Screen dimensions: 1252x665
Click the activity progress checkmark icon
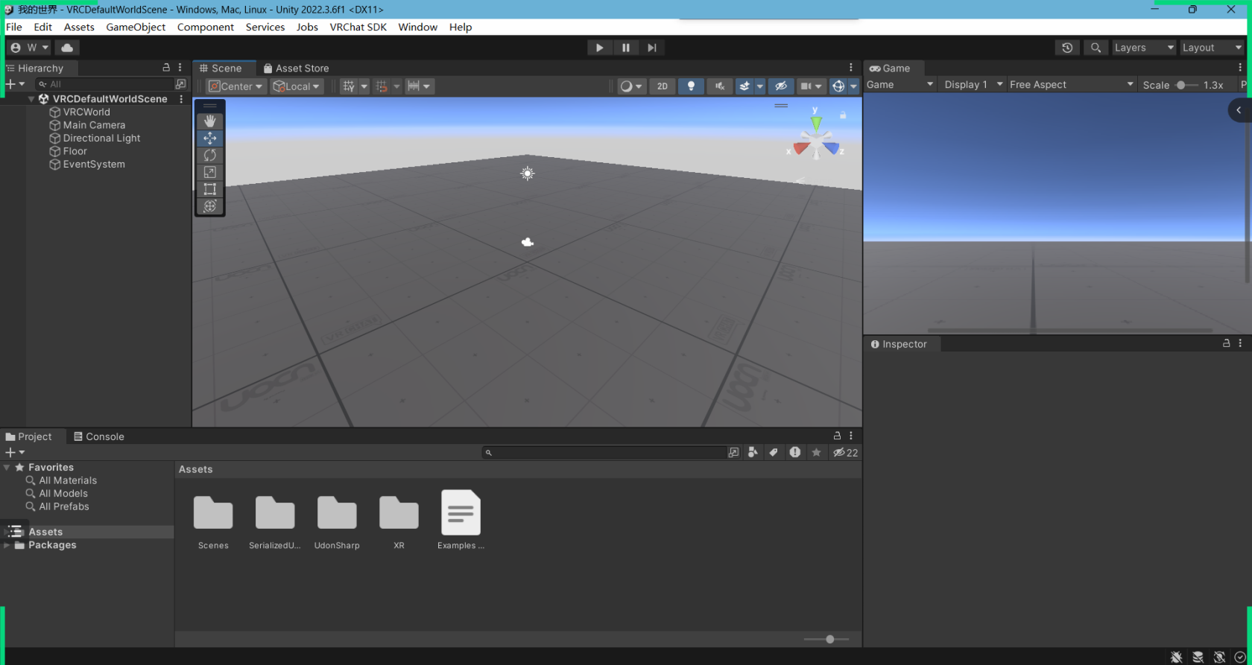1240,657
